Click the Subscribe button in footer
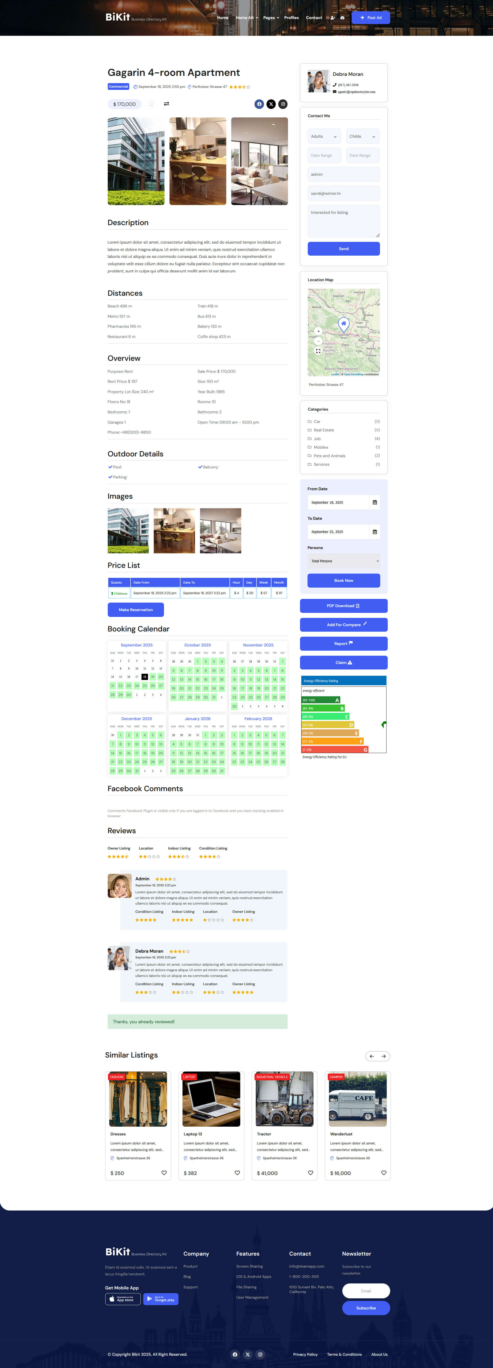The height and width of the screenshot is (1368, 493). [366, 1308]
